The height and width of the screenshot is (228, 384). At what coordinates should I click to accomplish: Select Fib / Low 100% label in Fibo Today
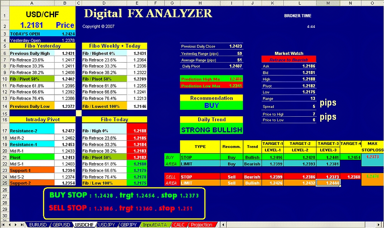[x=104, y=183]
